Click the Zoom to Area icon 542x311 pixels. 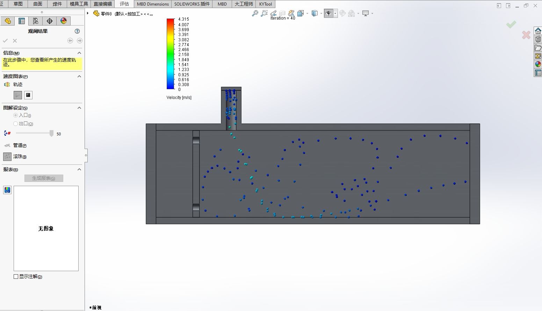pos(264,13)
